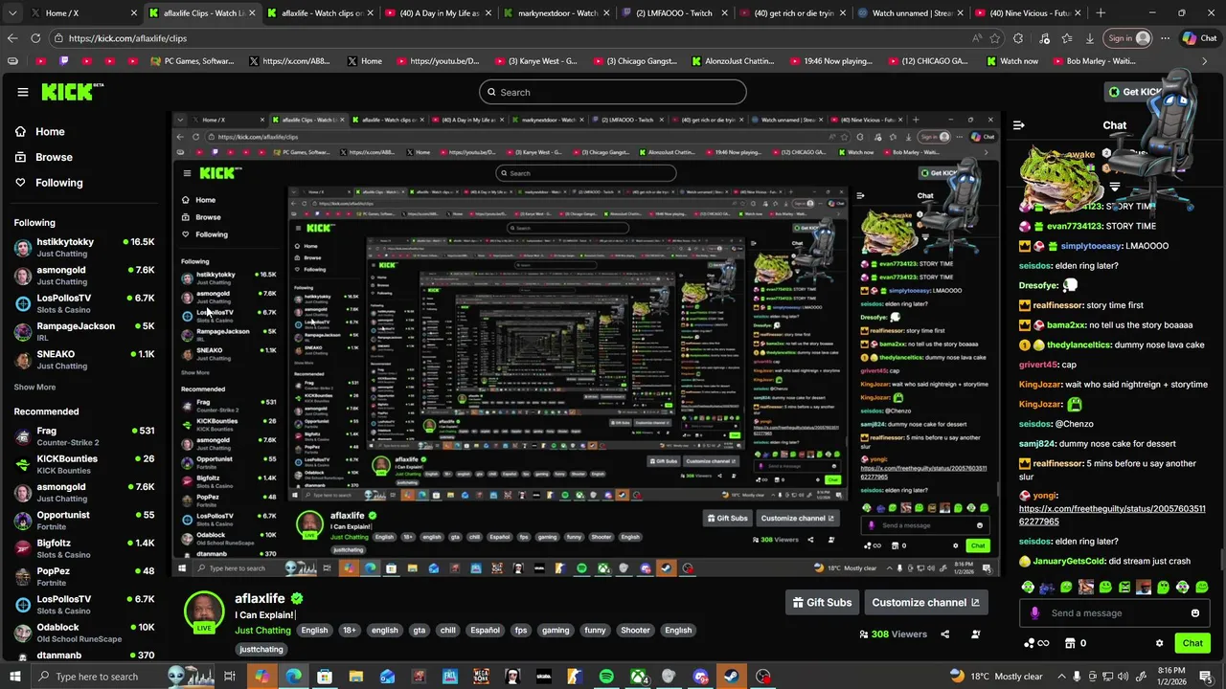The height and width of the screenshot is (689, 1226).
Task: Select first green frog emote in outer emote row
Action: pos(1029,587)
